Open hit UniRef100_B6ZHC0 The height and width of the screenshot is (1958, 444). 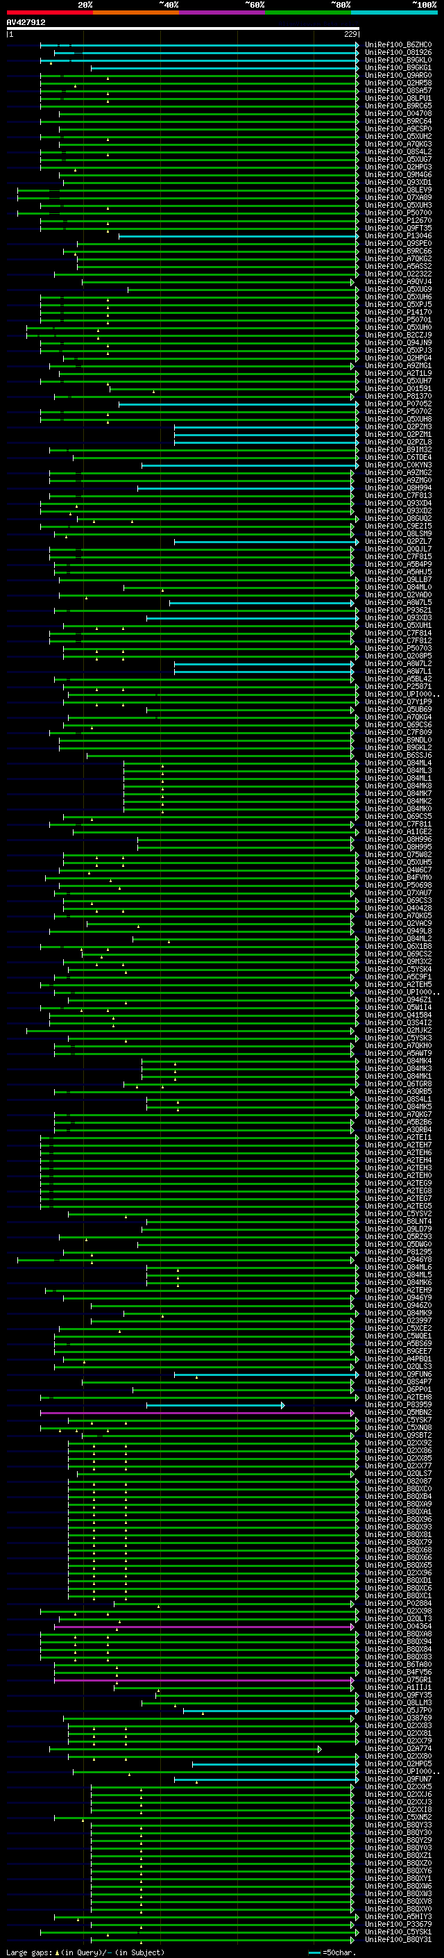398,45
